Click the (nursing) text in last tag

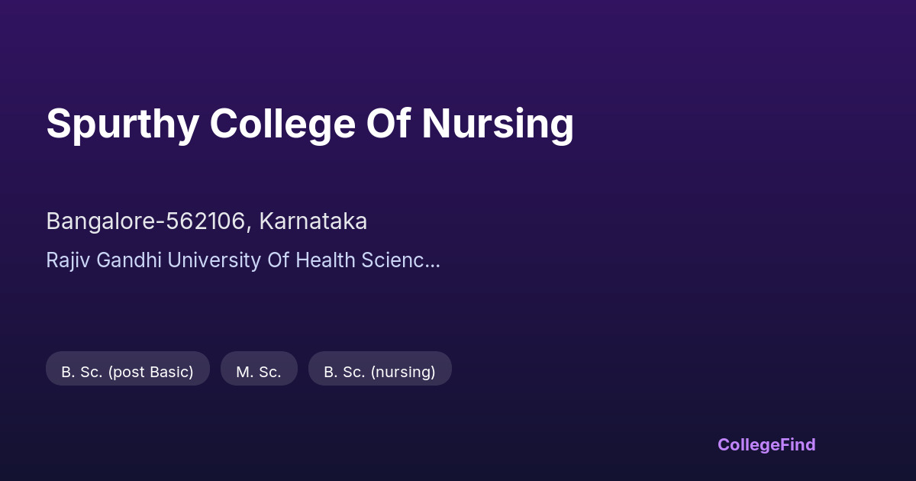click(402, 372)
